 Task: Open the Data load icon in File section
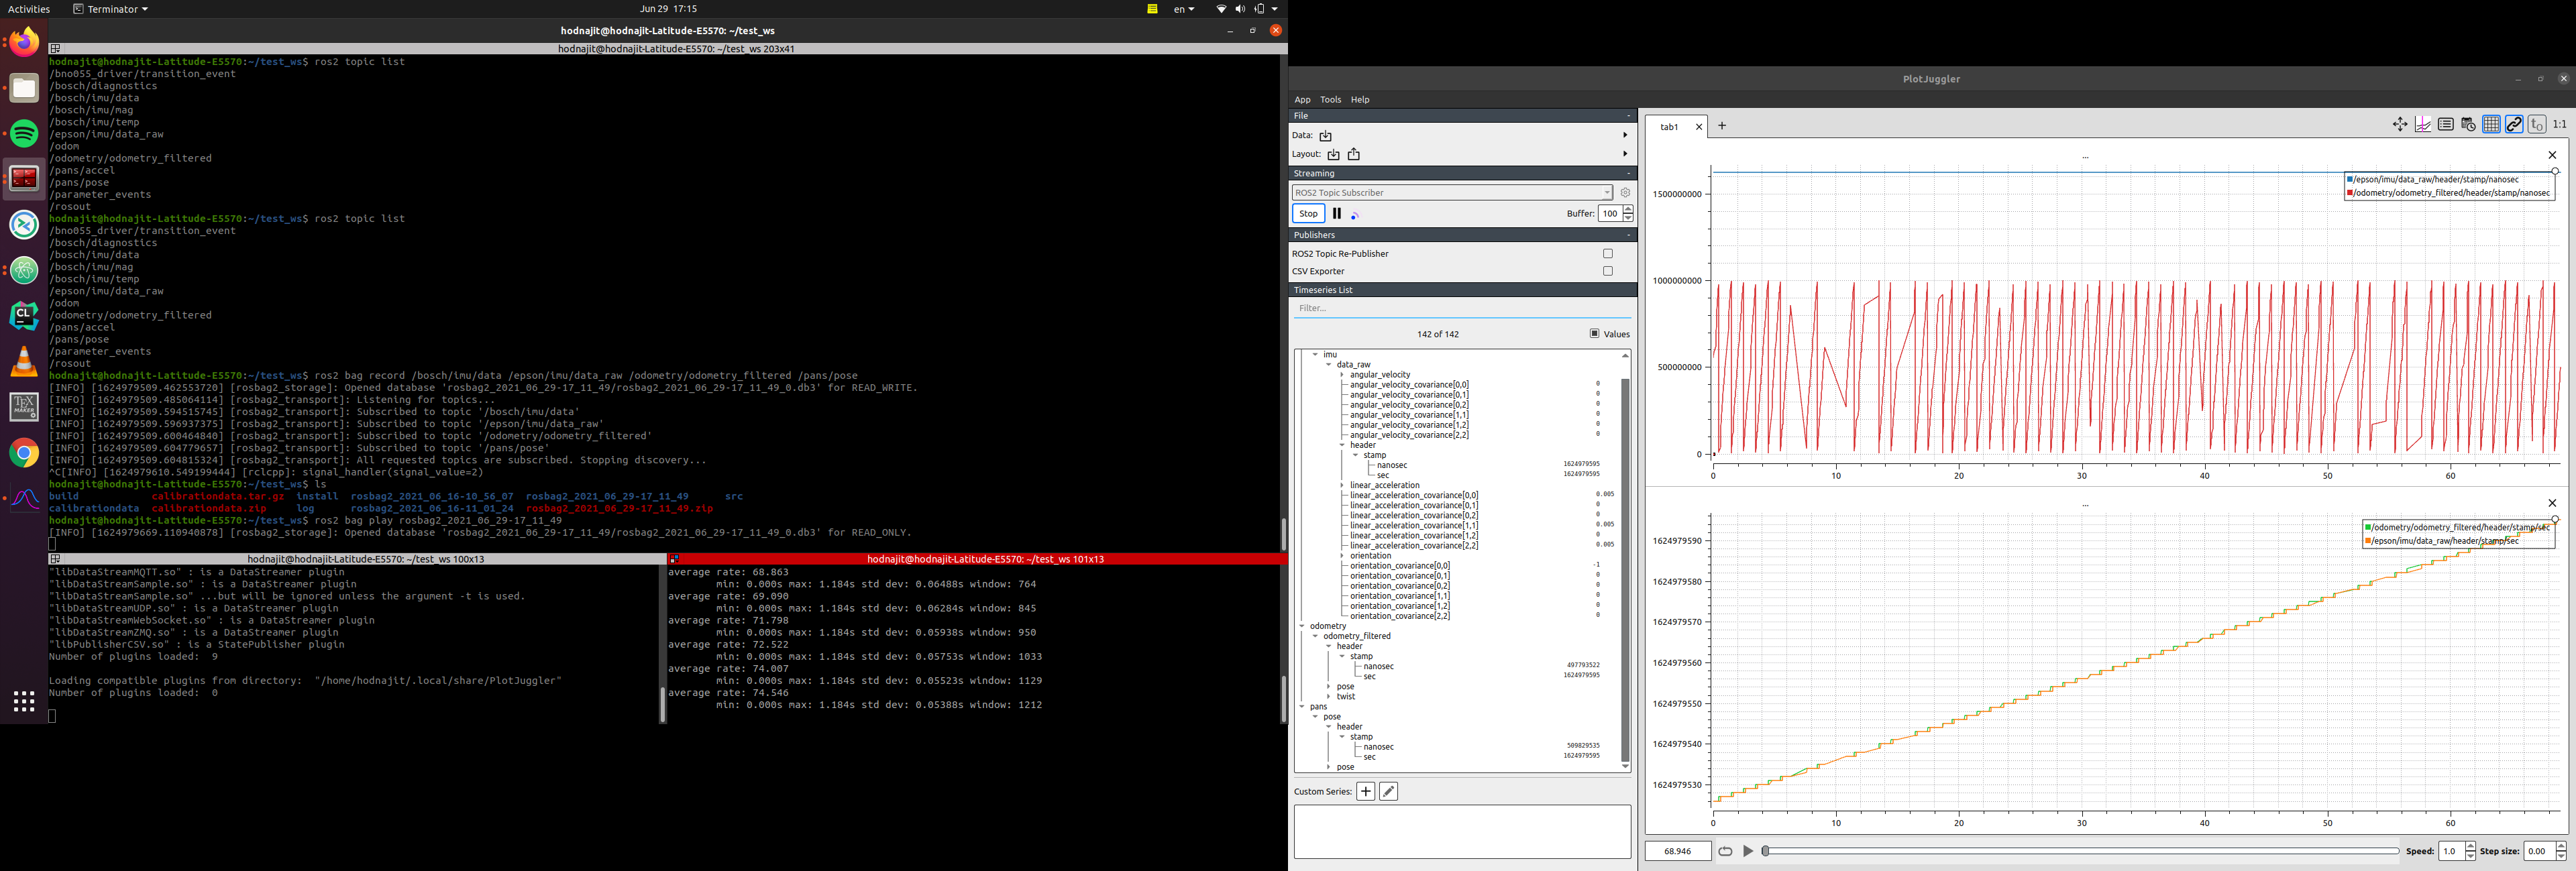(1325, 136)
